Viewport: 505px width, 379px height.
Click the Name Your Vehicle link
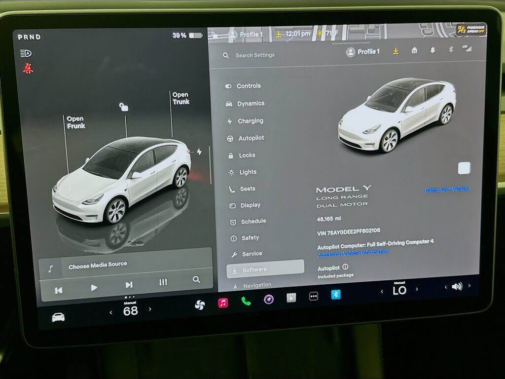(446, 189)
